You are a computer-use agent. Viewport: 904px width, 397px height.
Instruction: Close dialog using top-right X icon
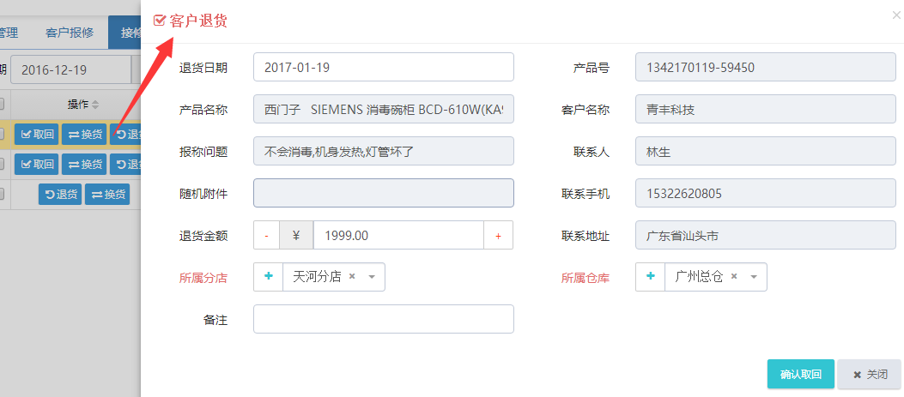895,16
